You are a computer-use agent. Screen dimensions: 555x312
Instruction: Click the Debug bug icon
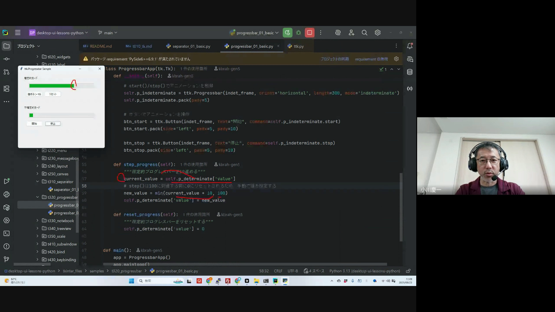click(x=299, y=33)
